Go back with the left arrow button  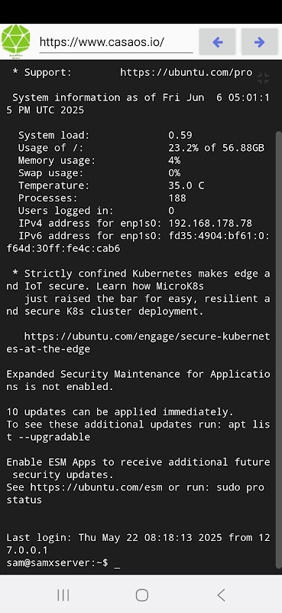(217, 42)
